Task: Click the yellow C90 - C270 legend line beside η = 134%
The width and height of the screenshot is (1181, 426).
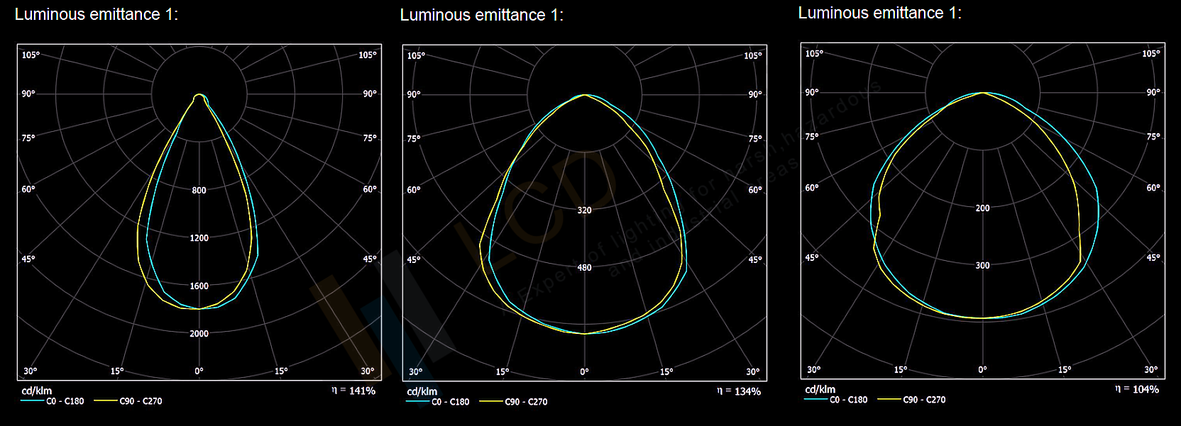Action: pos(490,402)
